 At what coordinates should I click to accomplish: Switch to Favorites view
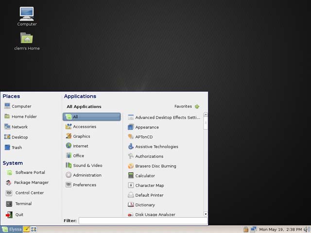[187, 106]
